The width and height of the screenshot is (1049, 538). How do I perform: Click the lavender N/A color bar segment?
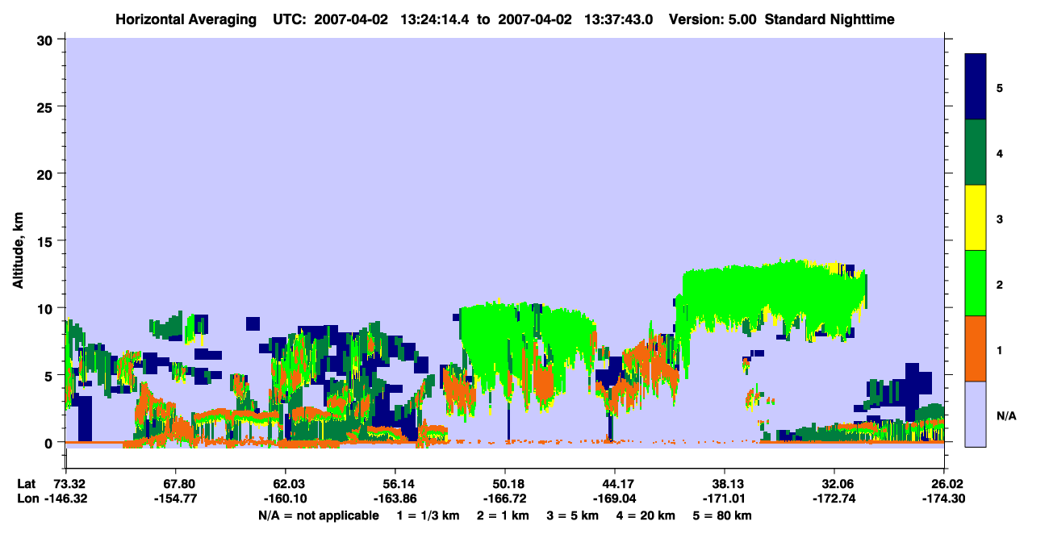point(976,414)
